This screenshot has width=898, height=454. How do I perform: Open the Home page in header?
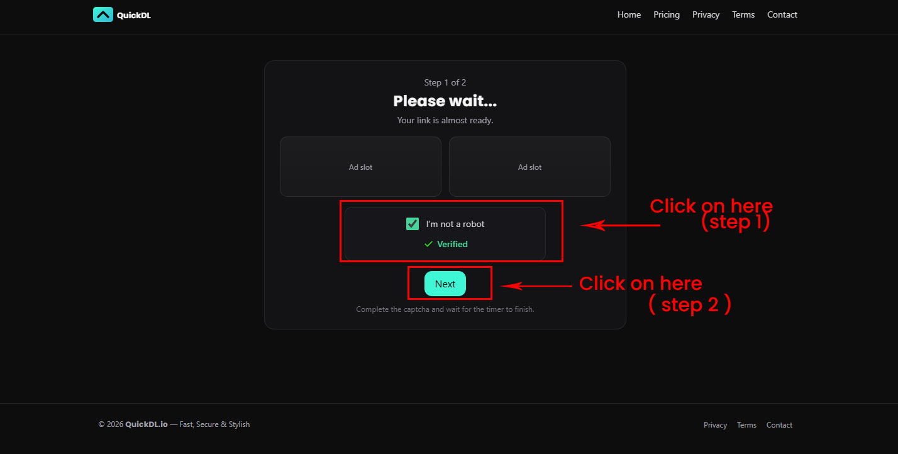tap(629, 14)
